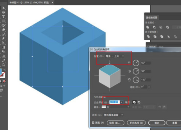
Task: Open the 位置 dropdown set to 等角-上方
Action: point(115,56)
